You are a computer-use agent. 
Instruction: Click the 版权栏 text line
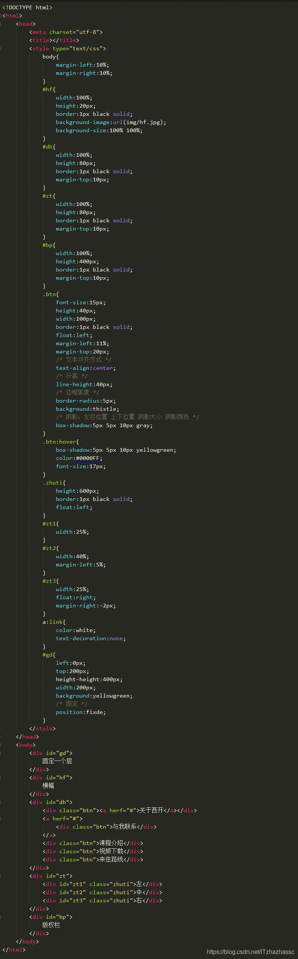click(51, 925)
